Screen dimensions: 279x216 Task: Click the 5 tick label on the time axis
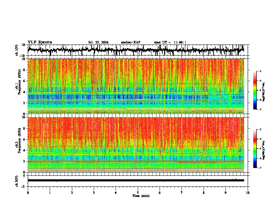(x=138, y=193)
